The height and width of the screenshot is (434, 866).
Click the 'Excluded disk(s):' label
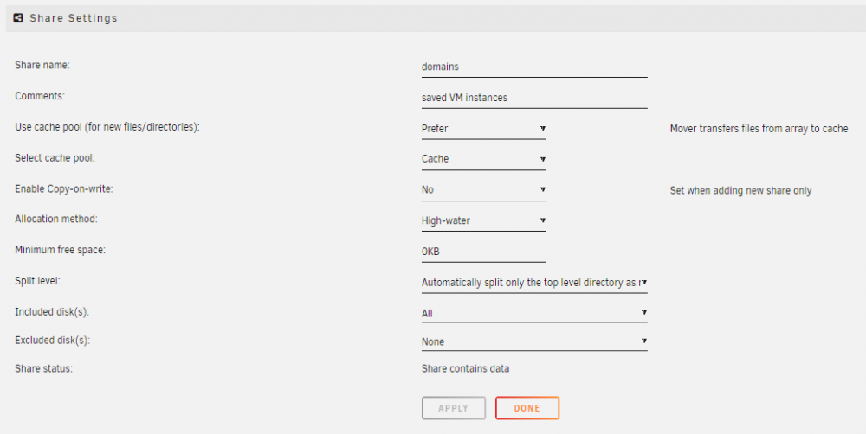53,341
